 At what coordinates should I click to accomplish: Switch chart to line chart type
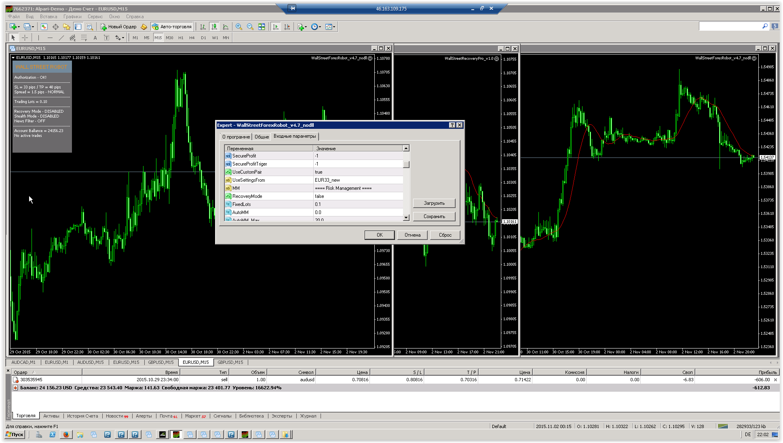click(x=226, y=27)
